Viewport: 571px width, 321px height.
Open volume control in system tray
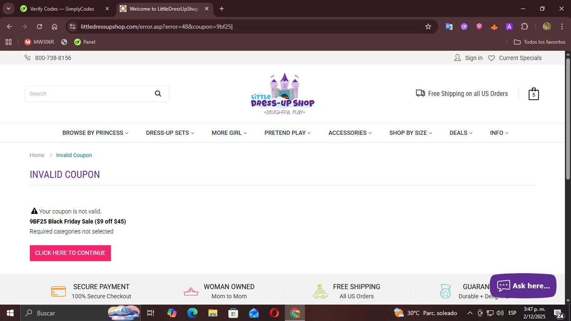click(x=500, y=313)
